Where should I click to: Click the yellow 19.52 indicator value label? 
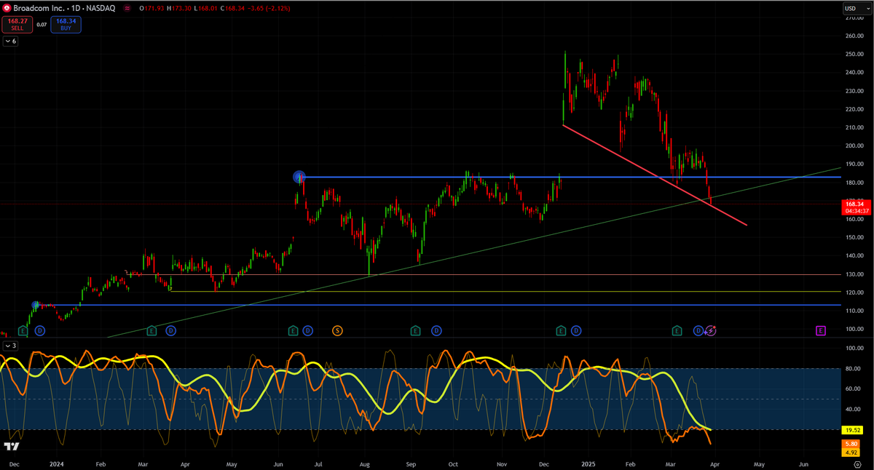point(852,431)
